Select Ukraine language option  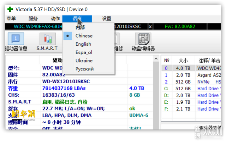point(84,61)
